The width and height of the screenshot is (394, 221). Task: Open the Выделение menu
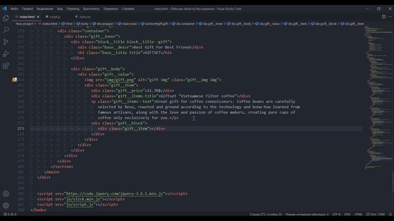click(45, 9)
